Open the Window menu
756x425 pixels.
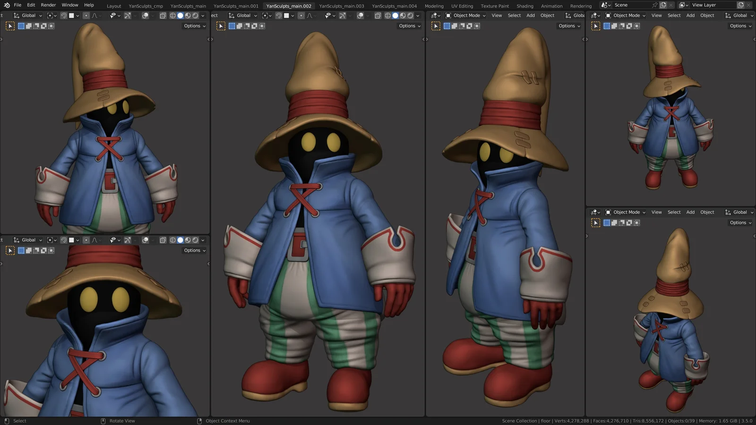coord(70,5)
